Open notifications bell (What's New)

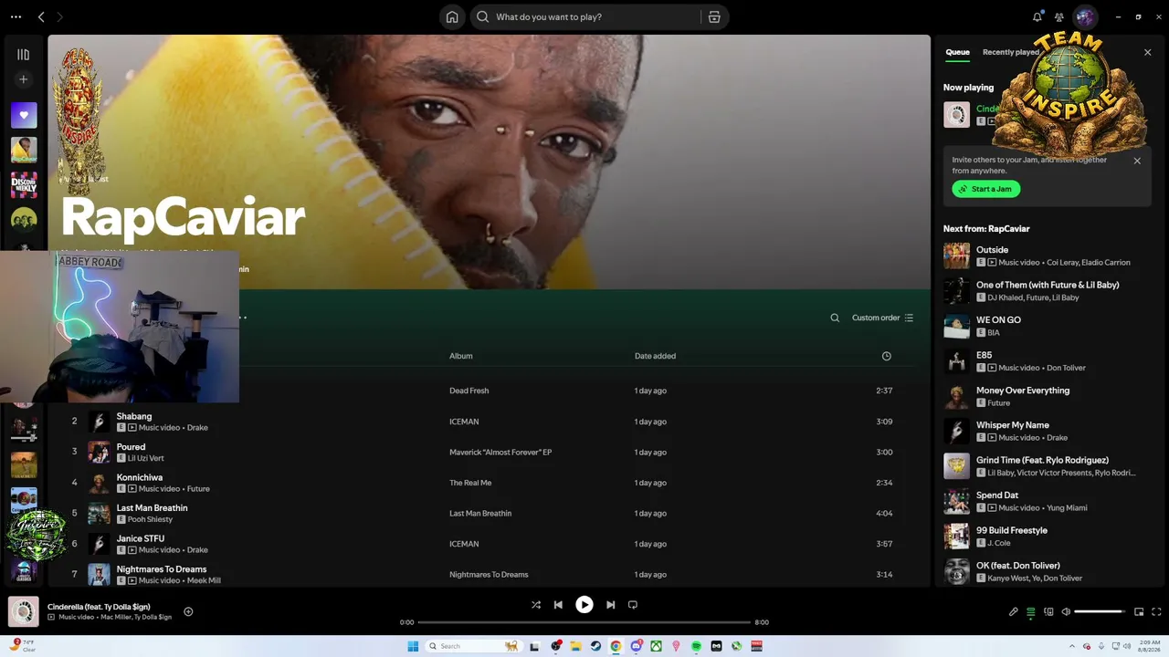(x=1037, y=16)
